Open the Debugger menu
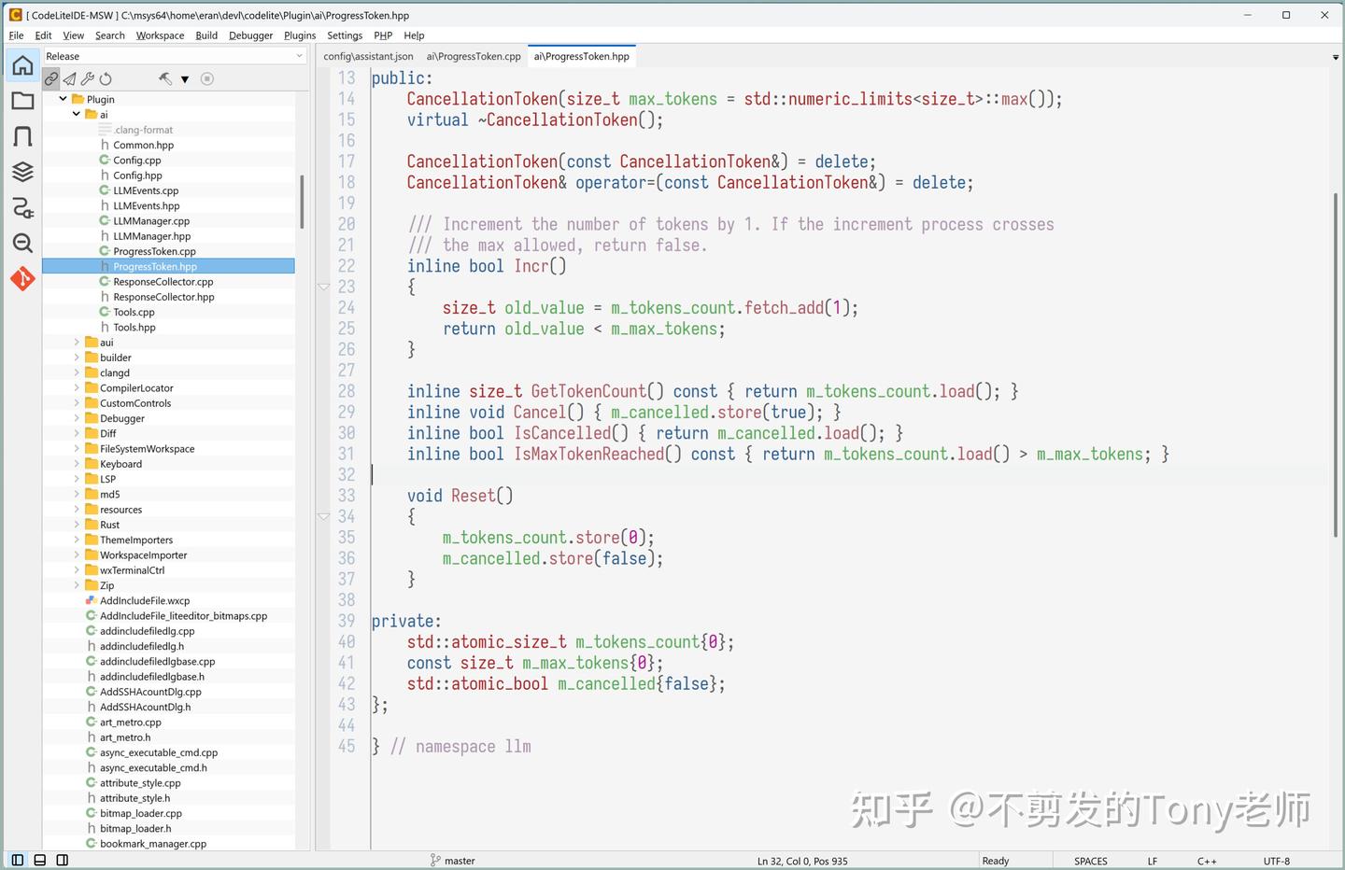Viewport: 1345px width, 870px height. click(x=250, y=35)
